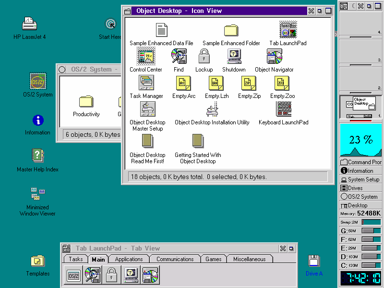
Task: Select the Sample Enhanced Data File icon
Action: pyautogui.click(x=161, y=30)
